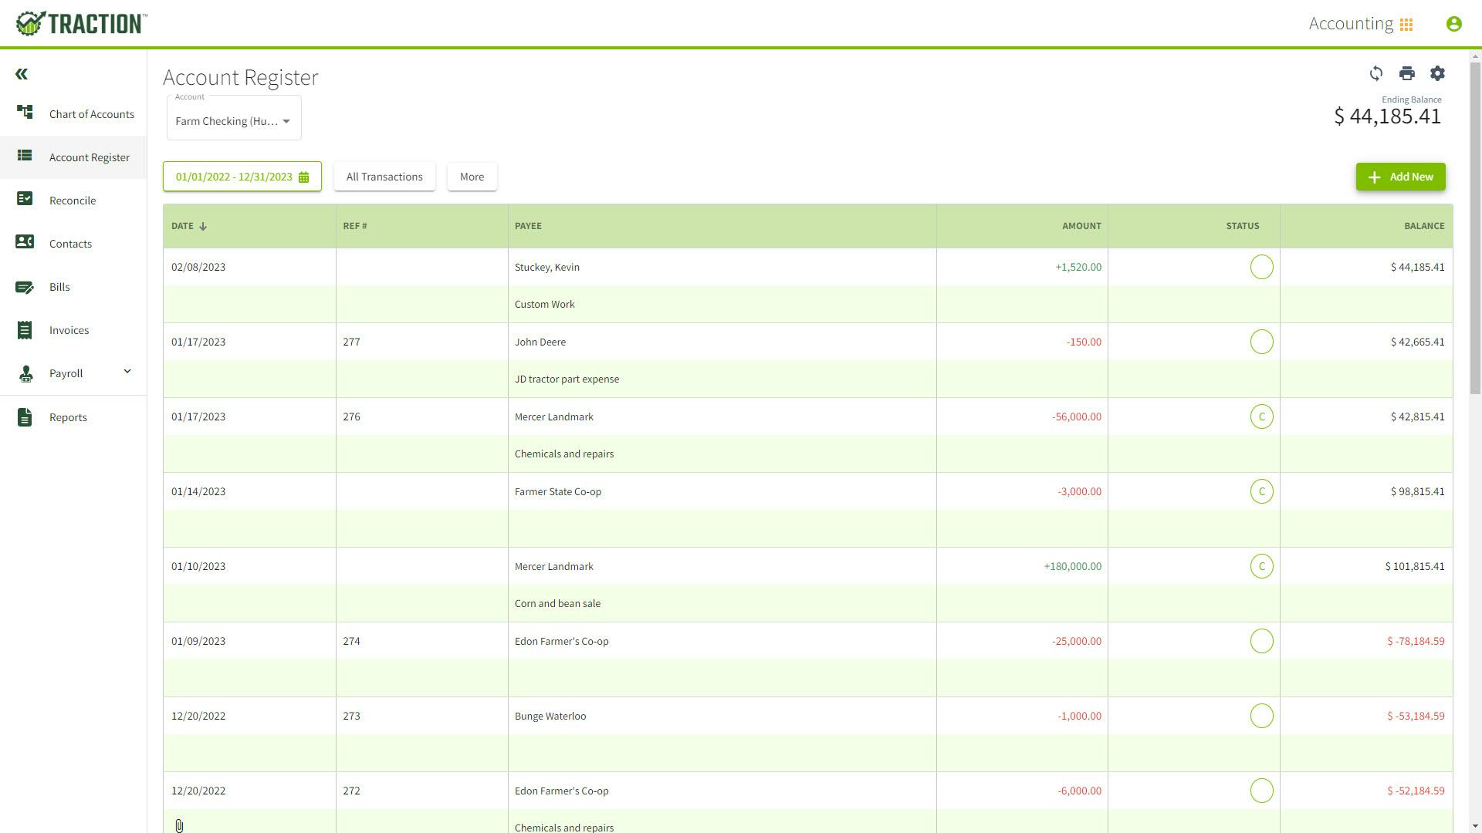Click the Accounting module label

point(1351,24)
